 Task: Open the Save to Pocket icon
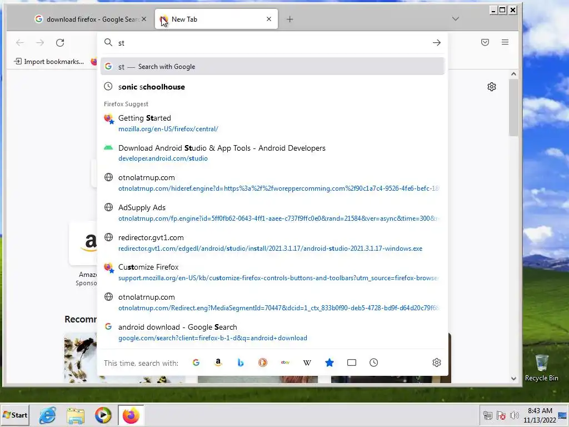point(485,42)
